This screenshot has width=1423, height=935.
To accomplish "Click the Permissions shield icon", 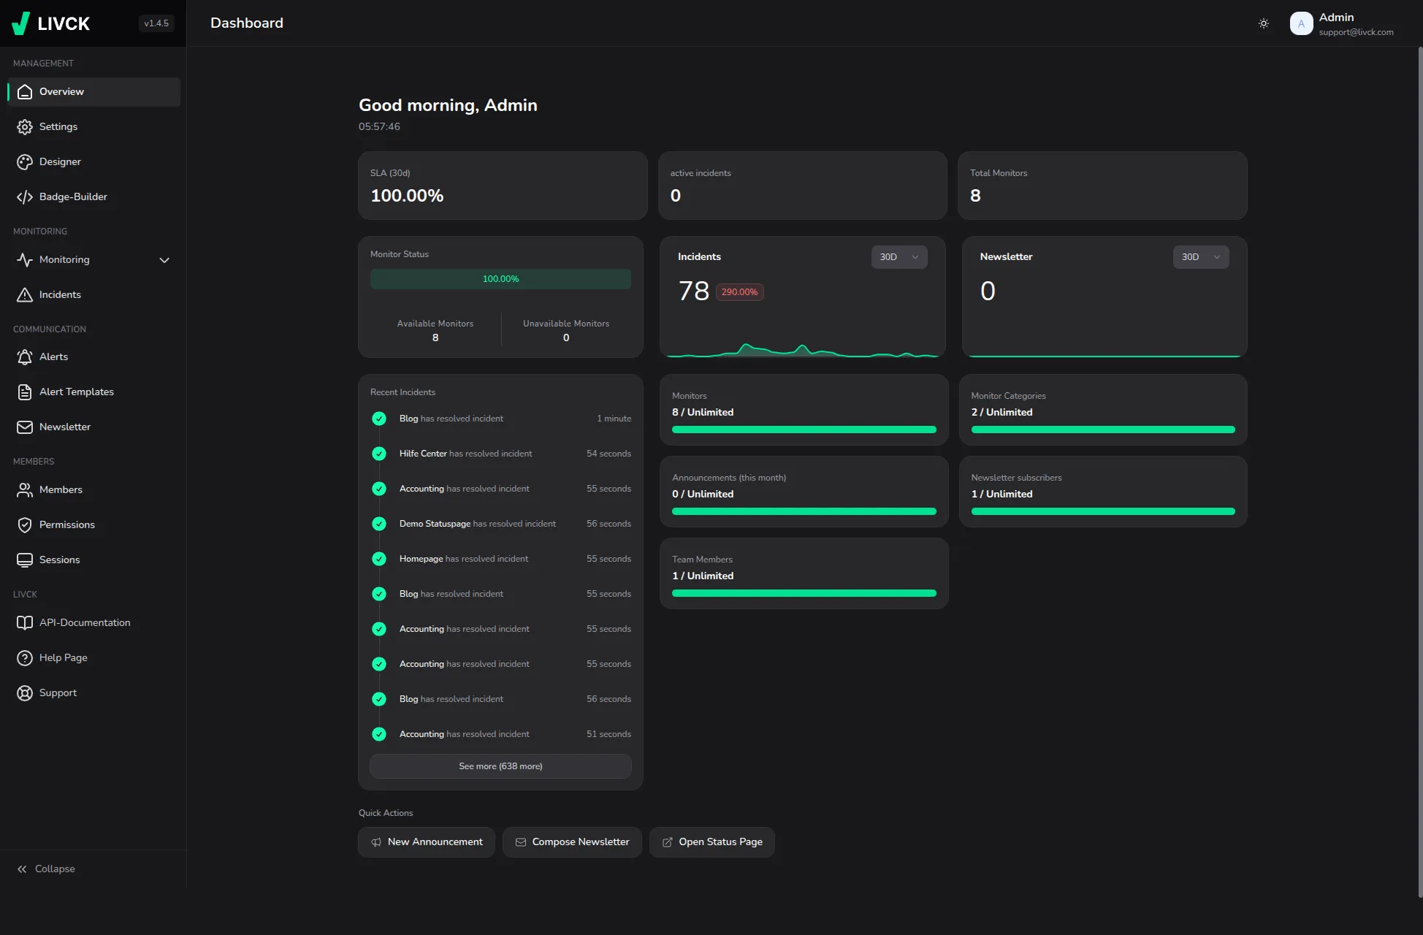I will coord(25,525).
